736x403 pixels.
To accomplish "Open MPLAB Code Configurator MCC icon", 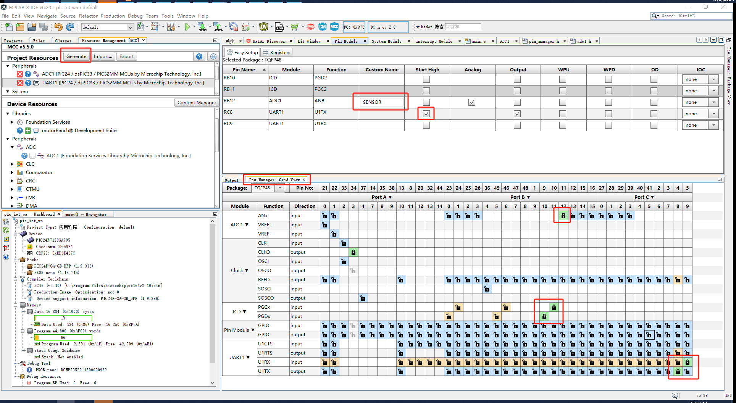I will point(334,27).
